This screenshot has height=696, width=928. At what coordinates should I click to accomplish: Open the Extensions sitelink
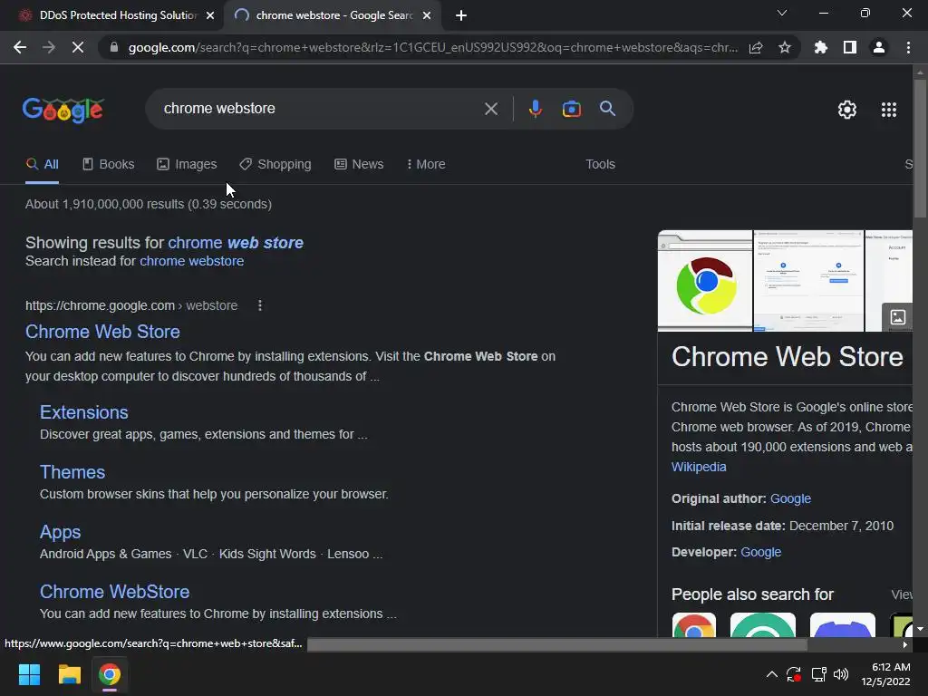[84, 412]
